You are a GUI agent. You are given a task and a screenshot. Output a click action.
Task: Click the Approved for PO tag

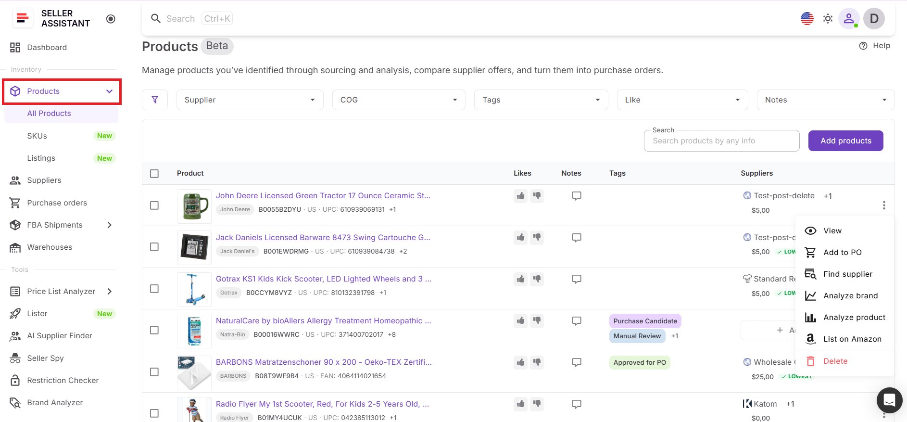[640, 362]
